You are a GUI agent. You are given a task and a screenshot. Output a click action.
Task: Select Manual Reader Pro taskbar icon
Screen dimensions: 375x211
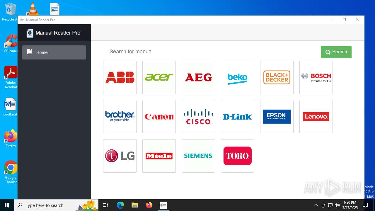[x=163, y=205]
